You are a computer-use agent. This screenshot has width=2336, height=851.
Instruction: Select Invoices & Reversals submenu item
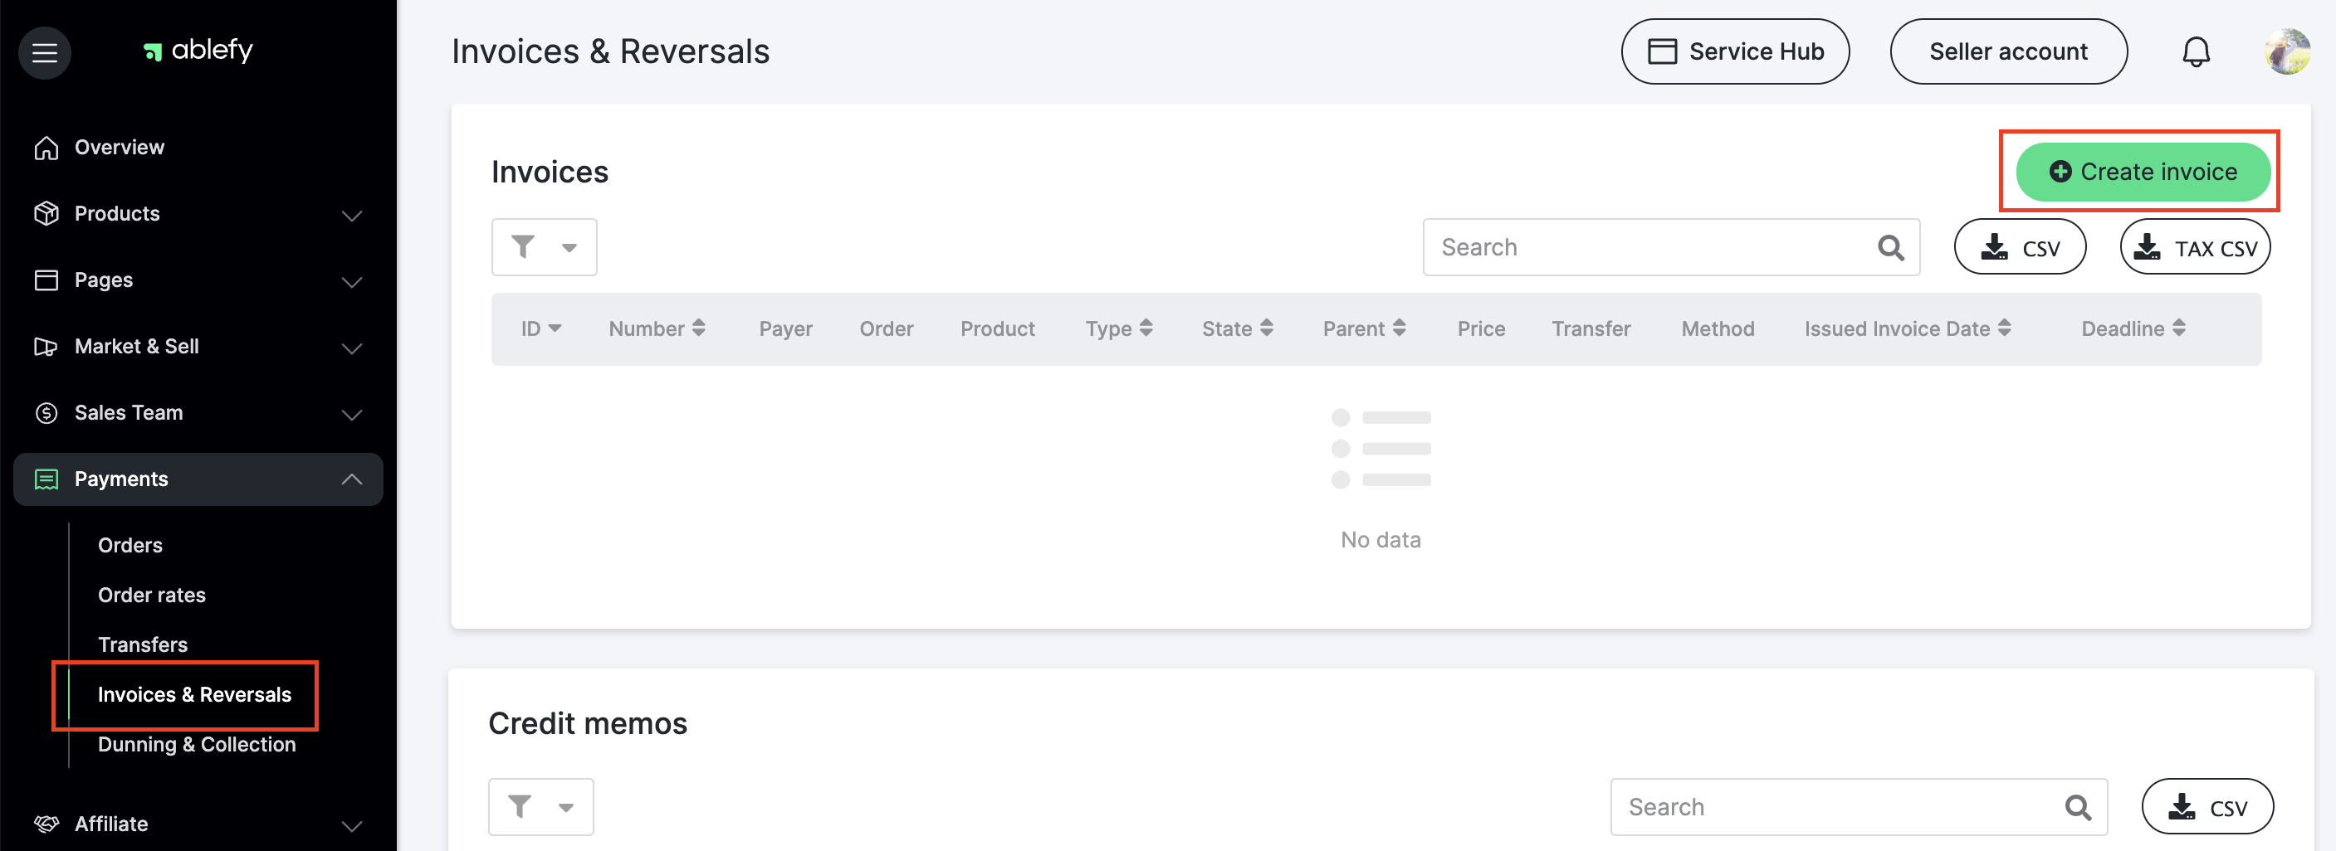(194, 695)
